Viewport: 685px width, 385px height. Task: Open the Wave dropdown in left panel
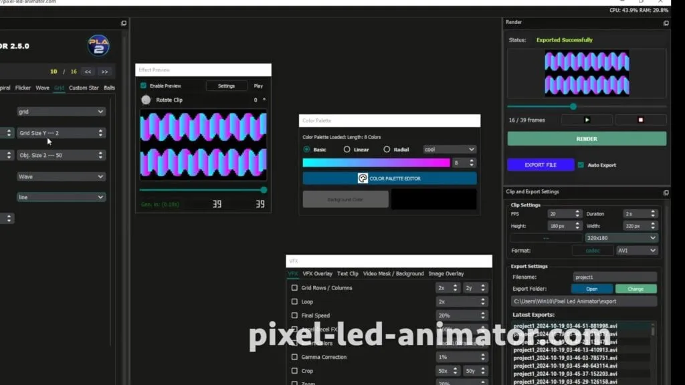tap(61, 176)
